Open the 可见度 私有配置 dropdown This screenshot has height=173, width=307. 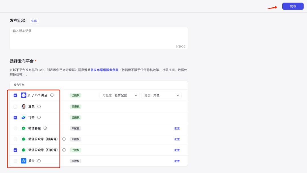119,95
